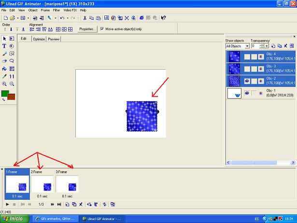Image resolution: width=297 pixels, height=223 pixels.
Task: Create a new file with New icon
Action: (x=6, y=18)
